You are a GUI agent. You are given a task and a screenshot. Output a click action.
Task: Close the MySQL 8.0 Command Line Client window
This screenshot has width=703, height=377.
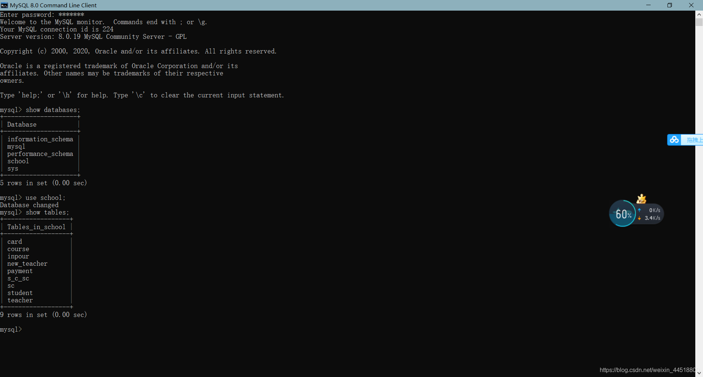point(691,5)
